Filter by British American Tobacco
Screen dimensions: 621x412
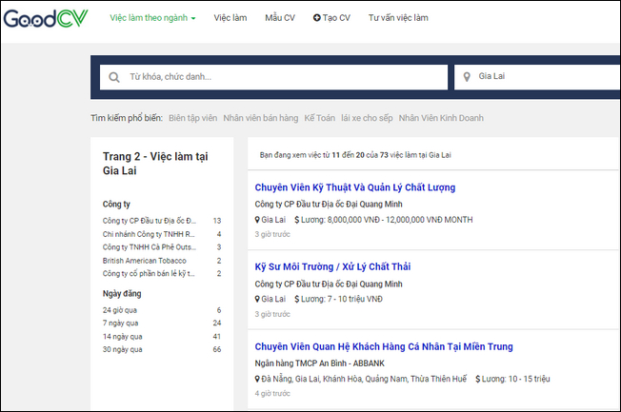145,261
